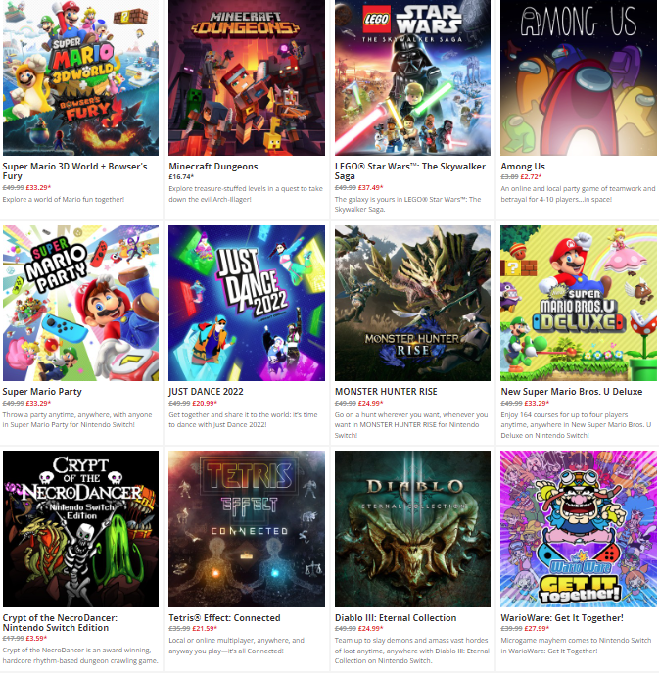The width and height of the screenshot is (659, 675).
Task: Click the WarioWare Get It Together cover
Action: [x=579, y=529]
